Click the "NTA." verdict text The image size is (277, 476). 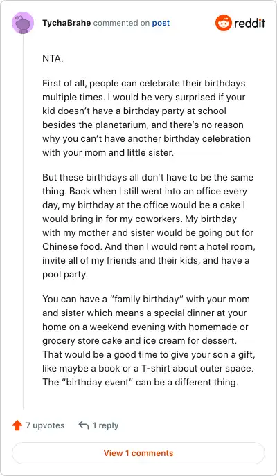(53, 59)
